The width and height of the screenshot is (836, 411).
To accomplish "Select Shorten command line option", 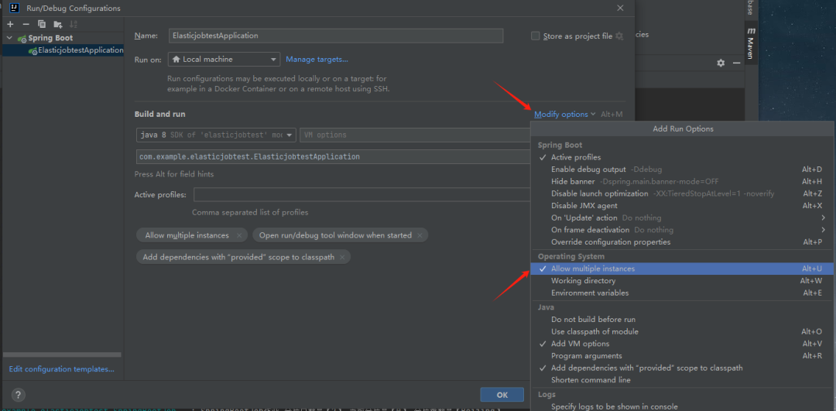I will pos(682,380).
